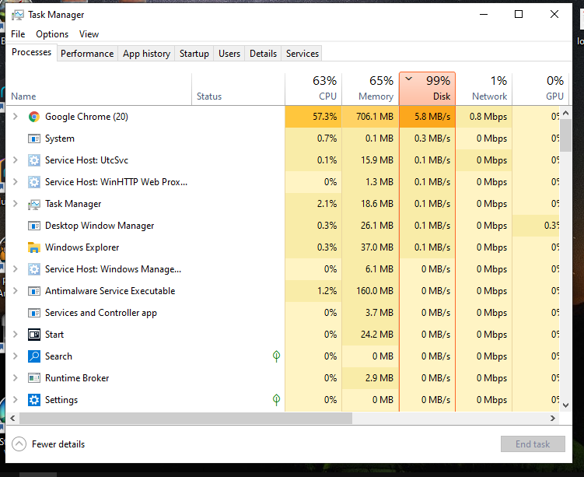Click the Start process icon

pyautogui.click(x=34, y=335)
